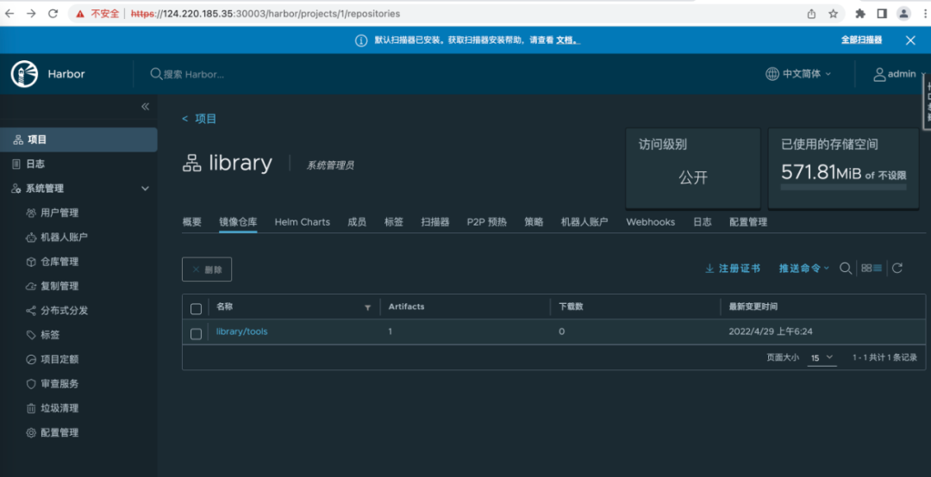Close the scanner info banner
The height and width of the screenshot is (477, 931).
tap(910, 40)
